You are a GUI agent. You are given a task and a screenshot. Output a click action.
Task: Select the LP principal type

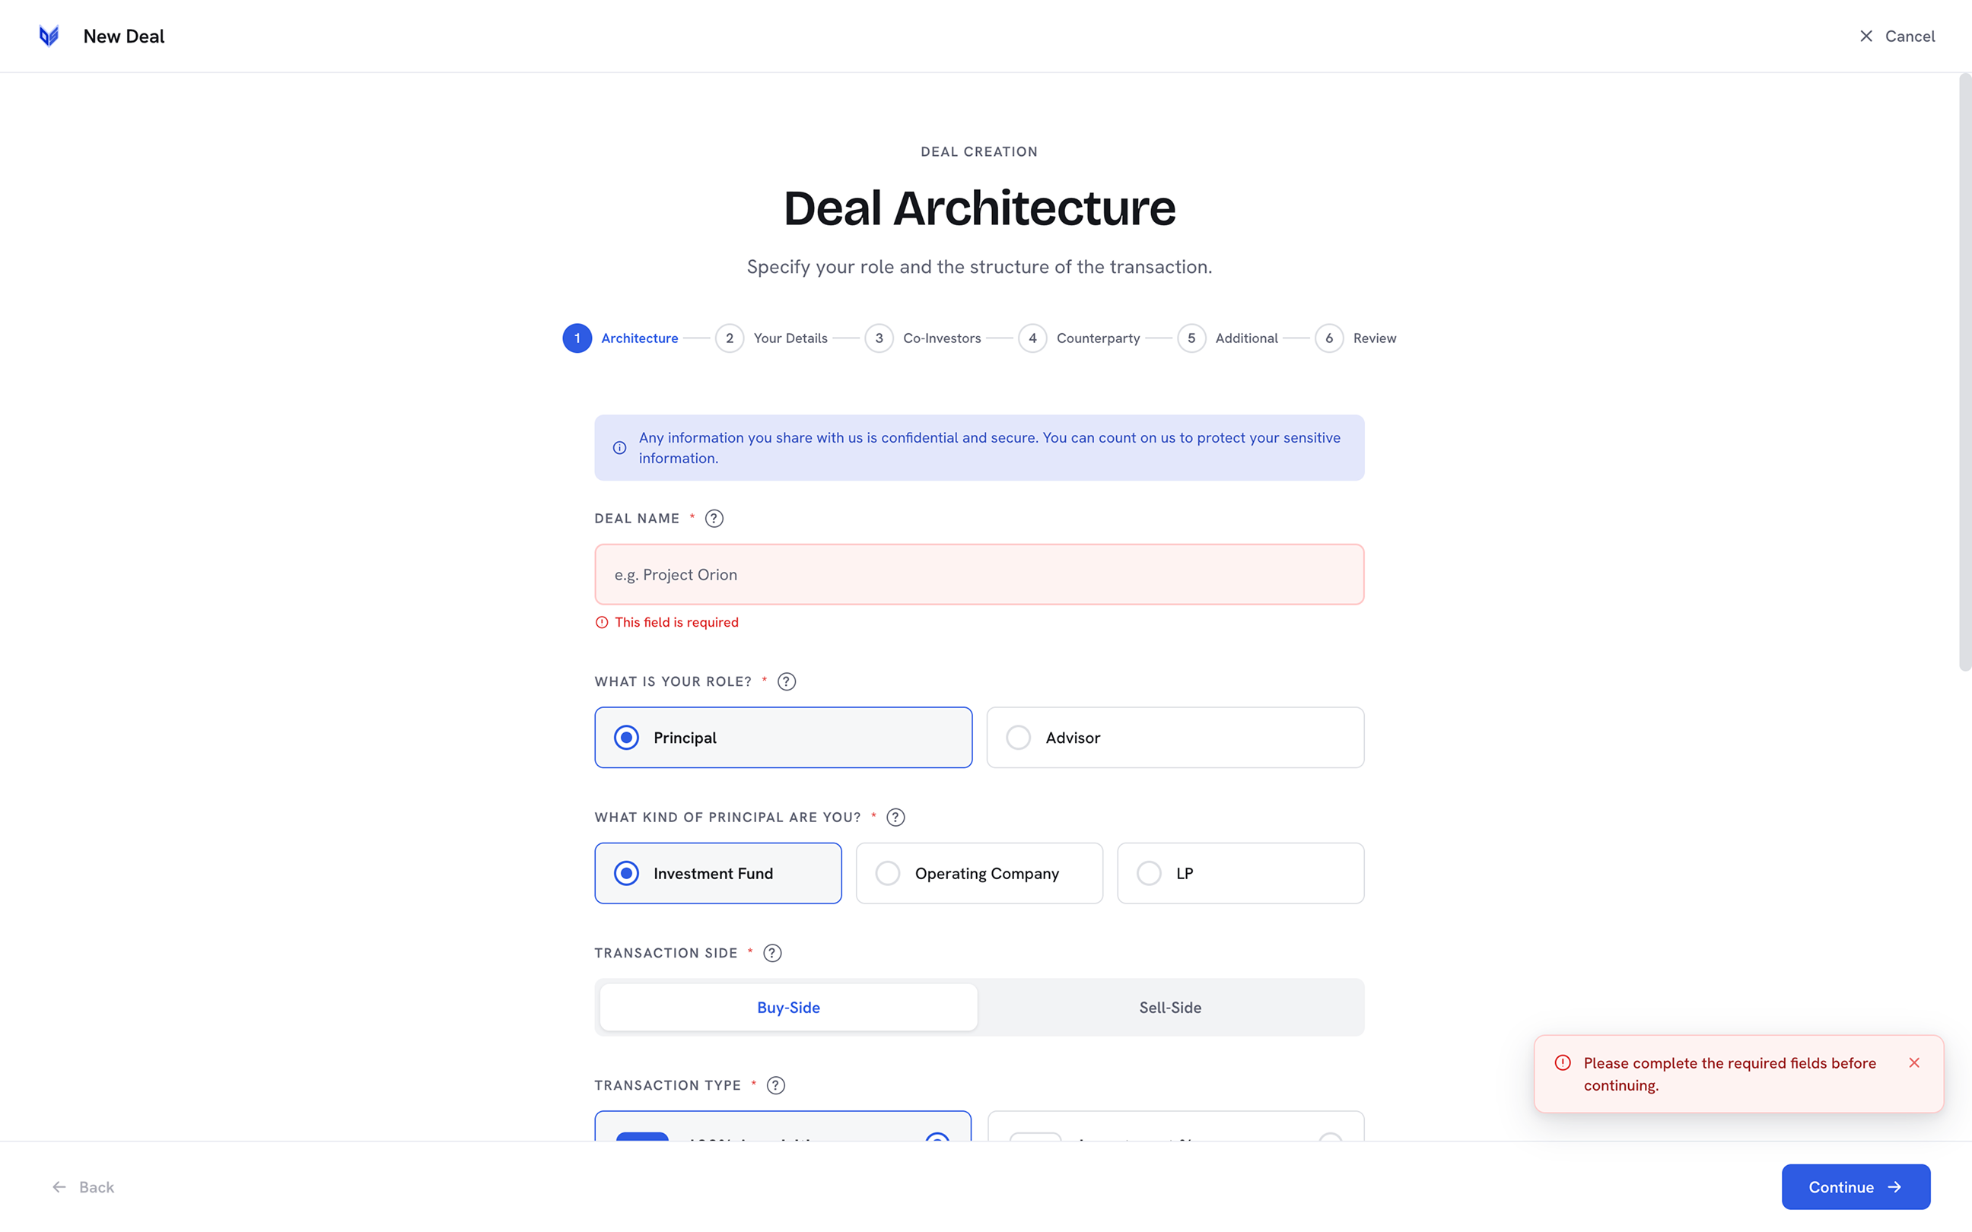click(x=1240, y=874)
